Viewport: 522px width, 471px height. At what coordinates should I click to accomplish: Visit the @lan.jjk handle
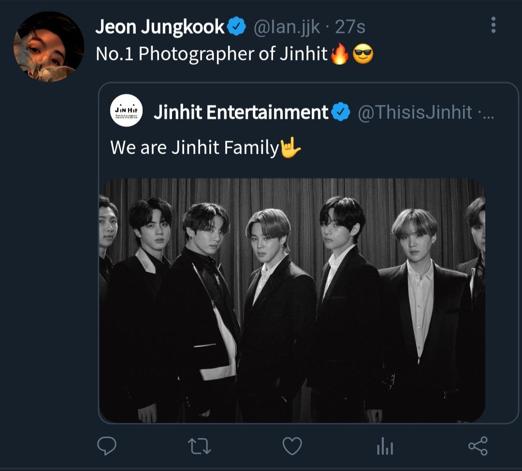coord(287,27)
